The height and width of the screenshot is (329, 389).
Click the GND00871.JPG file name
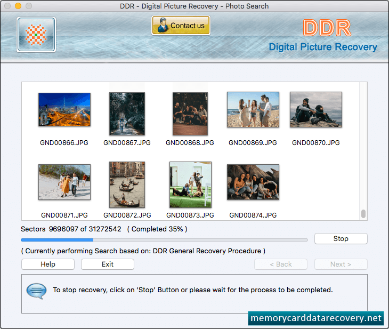click(x=64, y=215)
